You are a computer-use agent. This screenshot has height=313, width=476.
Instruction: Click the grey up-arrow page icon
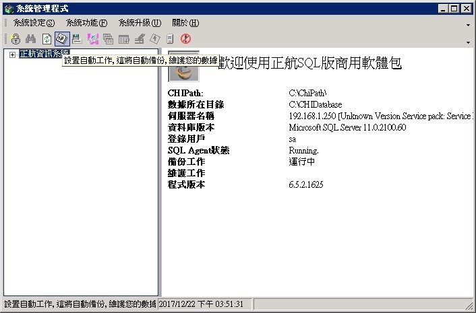pos(155,39)
